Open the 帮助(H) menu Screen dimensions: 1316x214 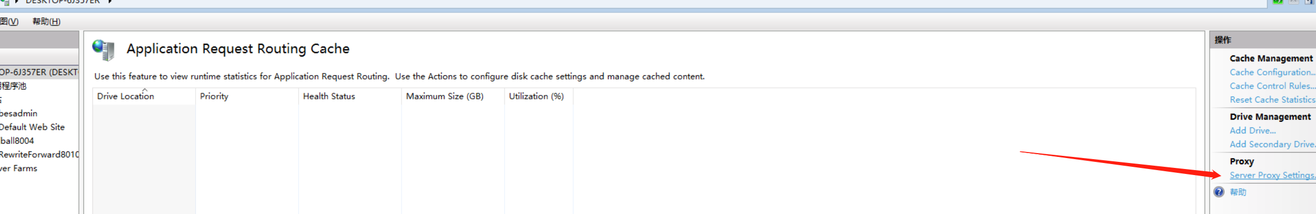coord(46,21)
